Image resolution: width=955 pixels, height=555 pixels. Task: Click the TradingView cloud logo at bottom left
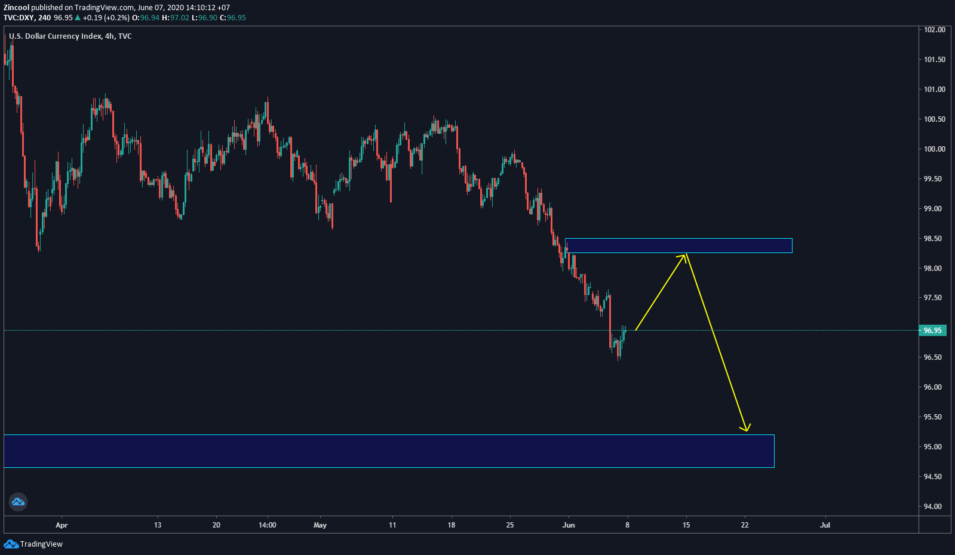[x=11, y=544]
